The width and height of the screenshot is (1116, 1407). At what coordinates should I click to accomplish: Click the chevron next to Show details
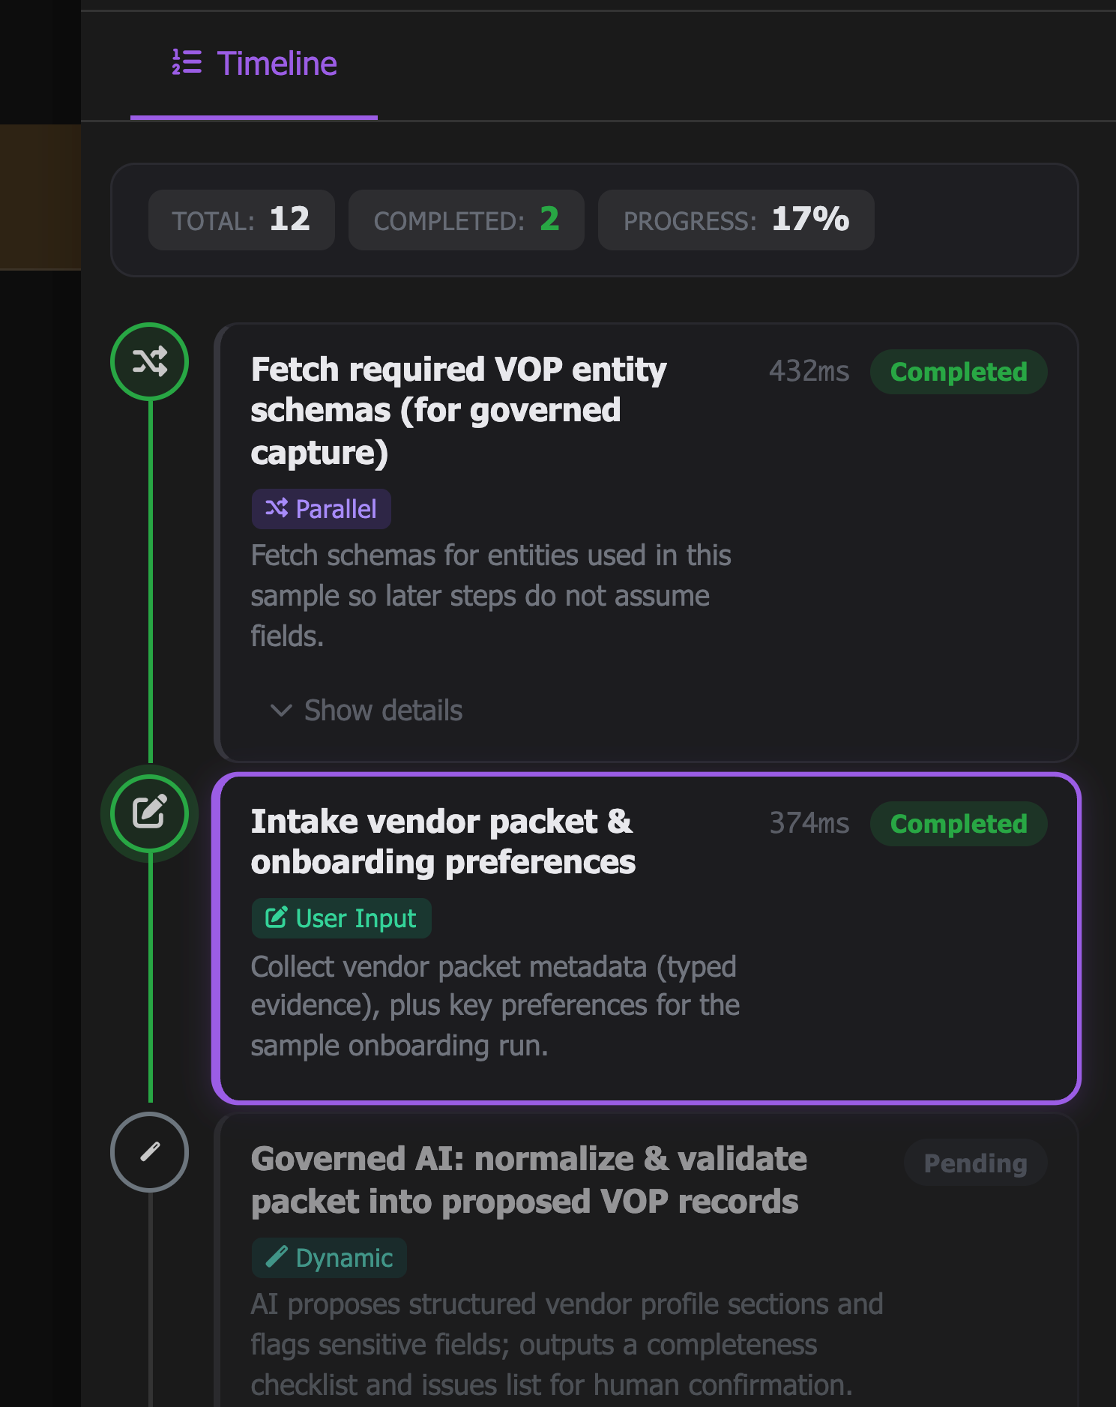pyautogui.click(x=280, y=711)
